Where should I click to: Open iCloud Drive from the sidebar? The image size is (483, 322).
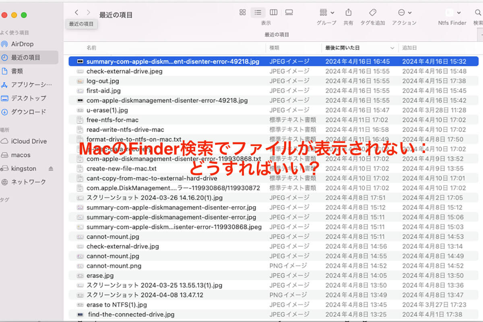click(x=24, y=141)
